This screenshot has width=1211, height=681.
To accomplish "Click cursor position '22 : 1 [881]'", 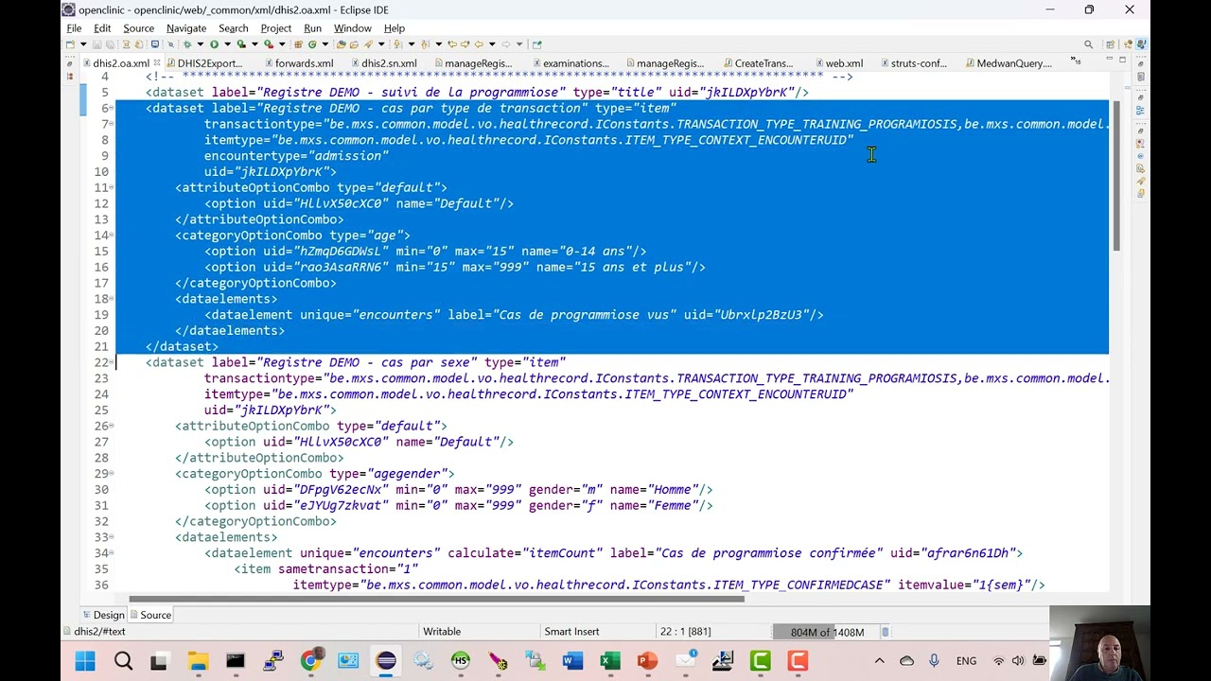I will [x=685, y=632].
